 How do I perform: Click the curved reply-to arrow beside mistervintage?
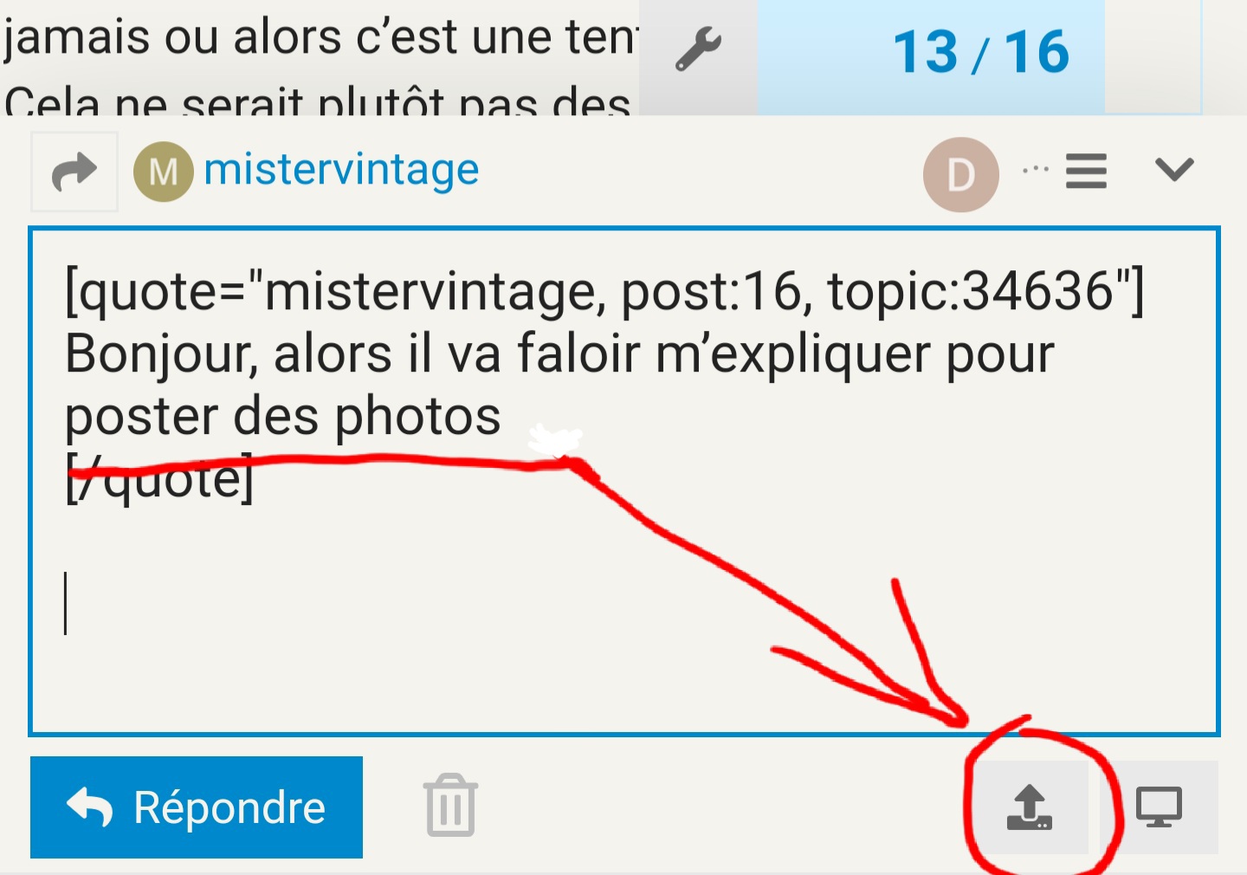(74, 172)
